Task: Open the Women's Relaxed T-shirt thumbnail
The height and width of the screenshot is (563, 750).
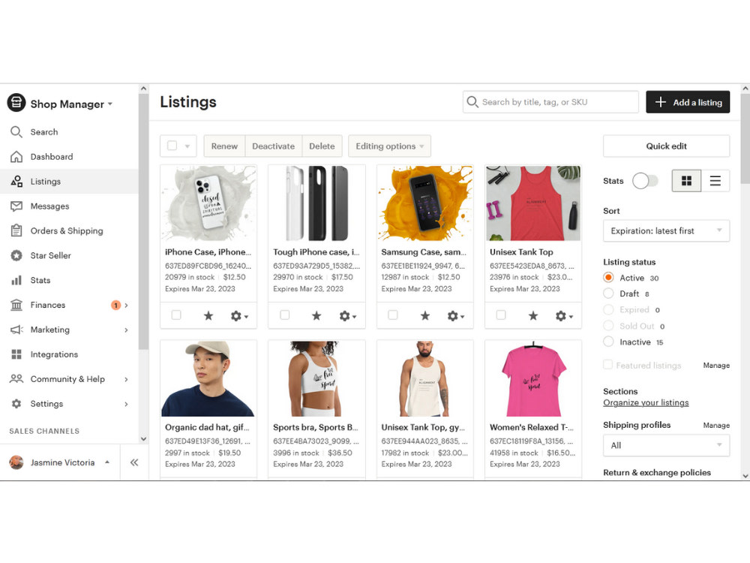Action: pos(532,378)
